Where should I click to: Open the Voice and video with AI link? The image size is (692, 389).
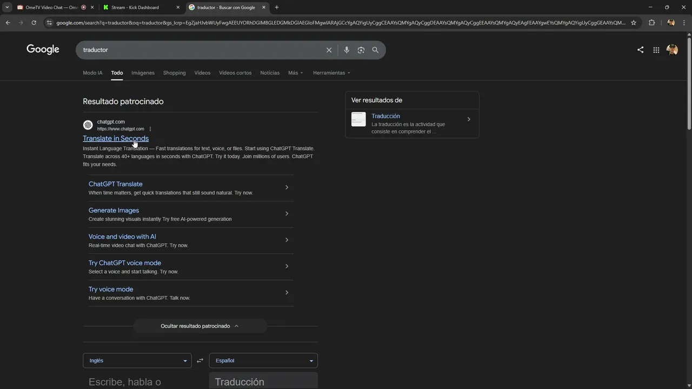pos(122,237)
